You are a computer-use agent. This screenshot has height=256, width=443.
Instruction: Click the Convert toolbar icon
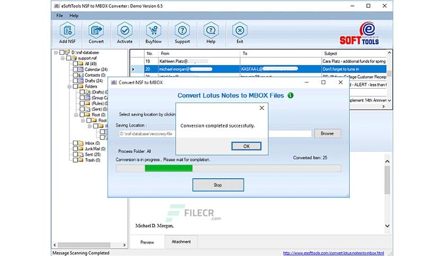[96, 30]
